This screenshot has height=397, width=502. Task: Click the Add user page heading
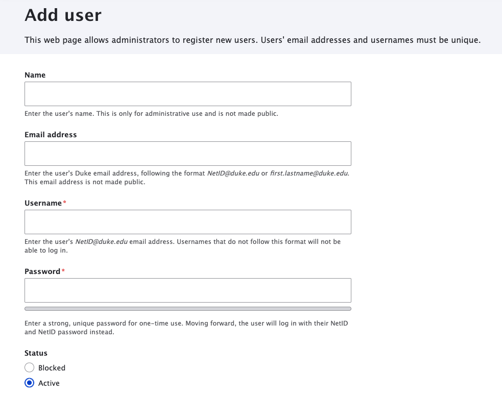(x=62, y=15)
